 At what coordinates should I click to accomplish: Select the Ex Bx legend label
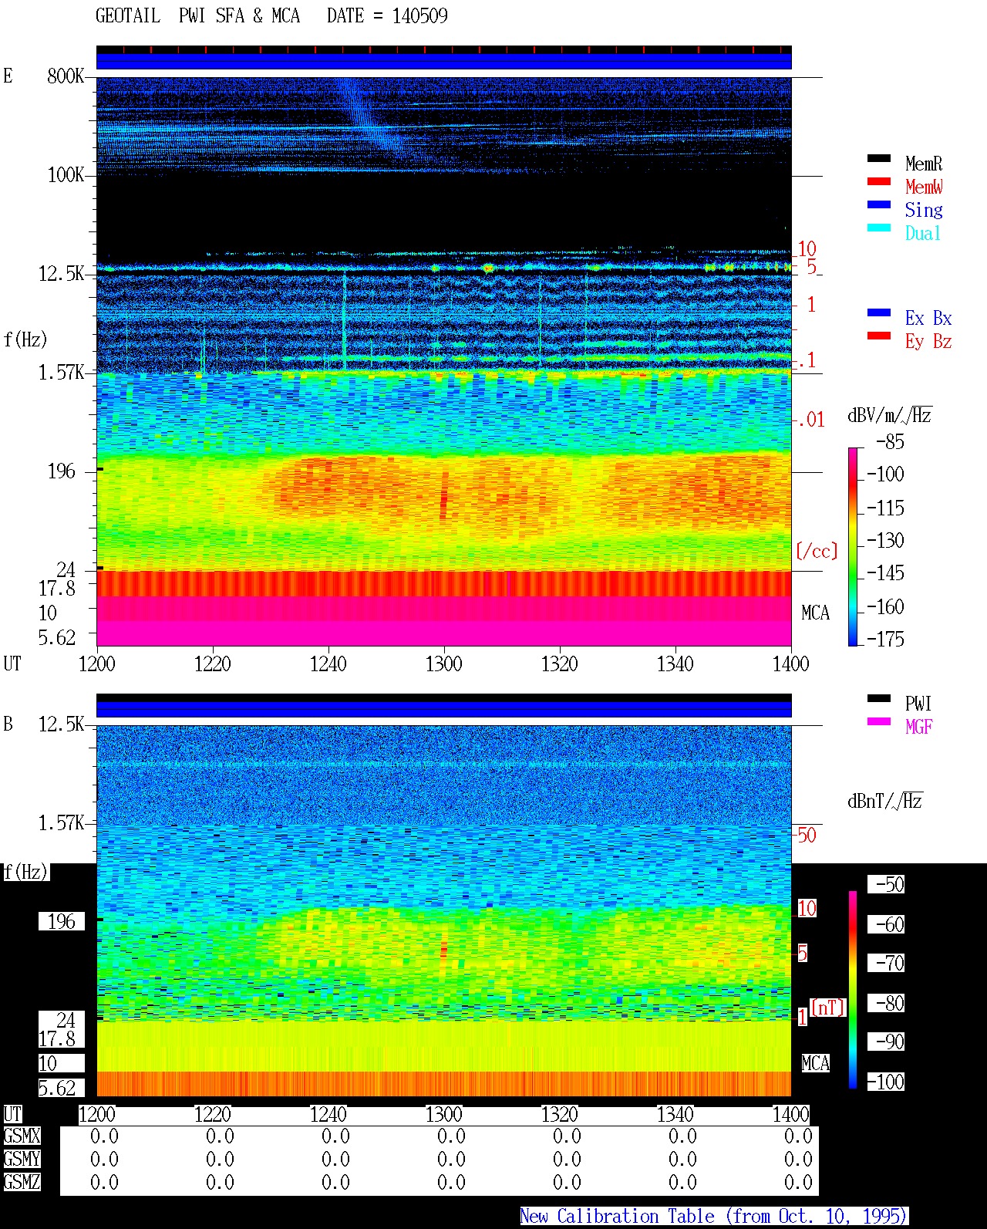928,318
